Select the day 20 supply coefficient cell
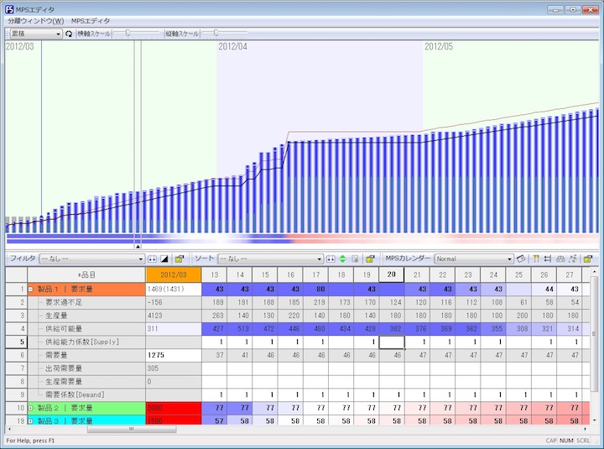Screen dimensions: 604x449 [392, 342]
